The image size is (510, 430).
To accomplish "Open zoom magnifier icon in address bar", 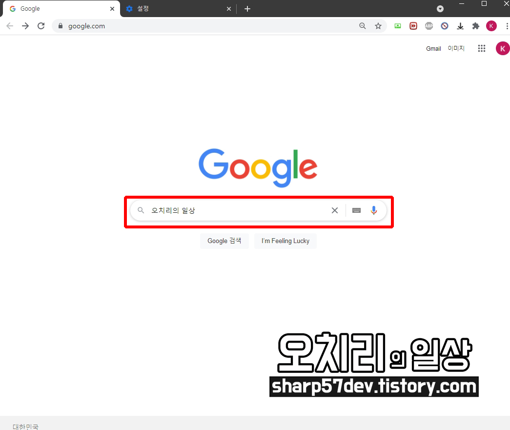I will [x=362, y=26].
